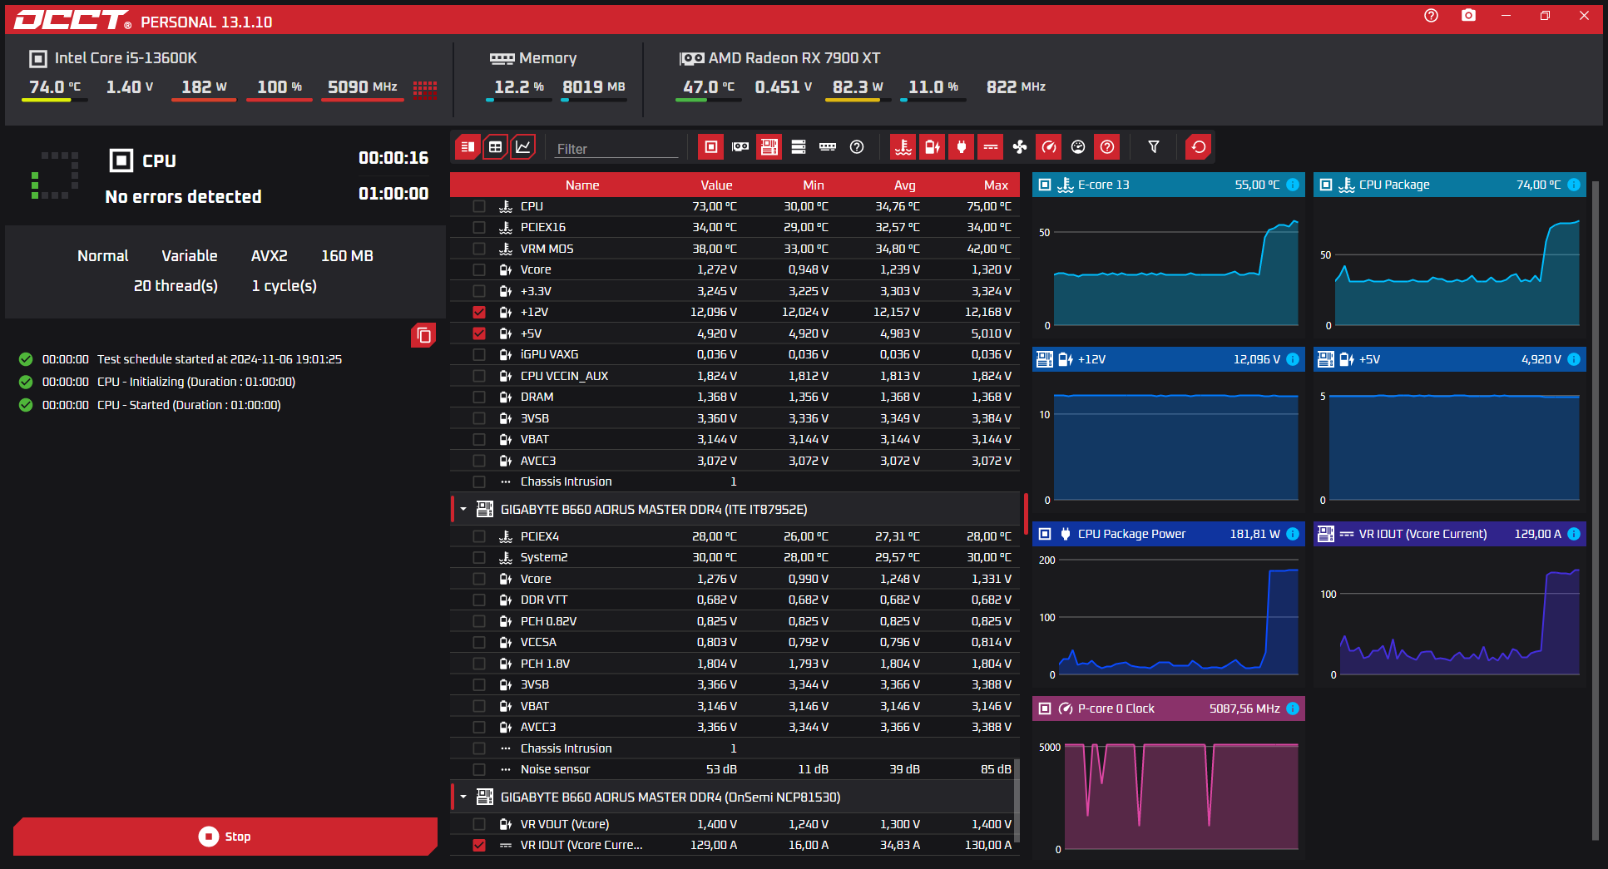The width and height of the screenshot is (1608, 869).
Task: Stop the running CPU test
Action: [x=225, y=837]
